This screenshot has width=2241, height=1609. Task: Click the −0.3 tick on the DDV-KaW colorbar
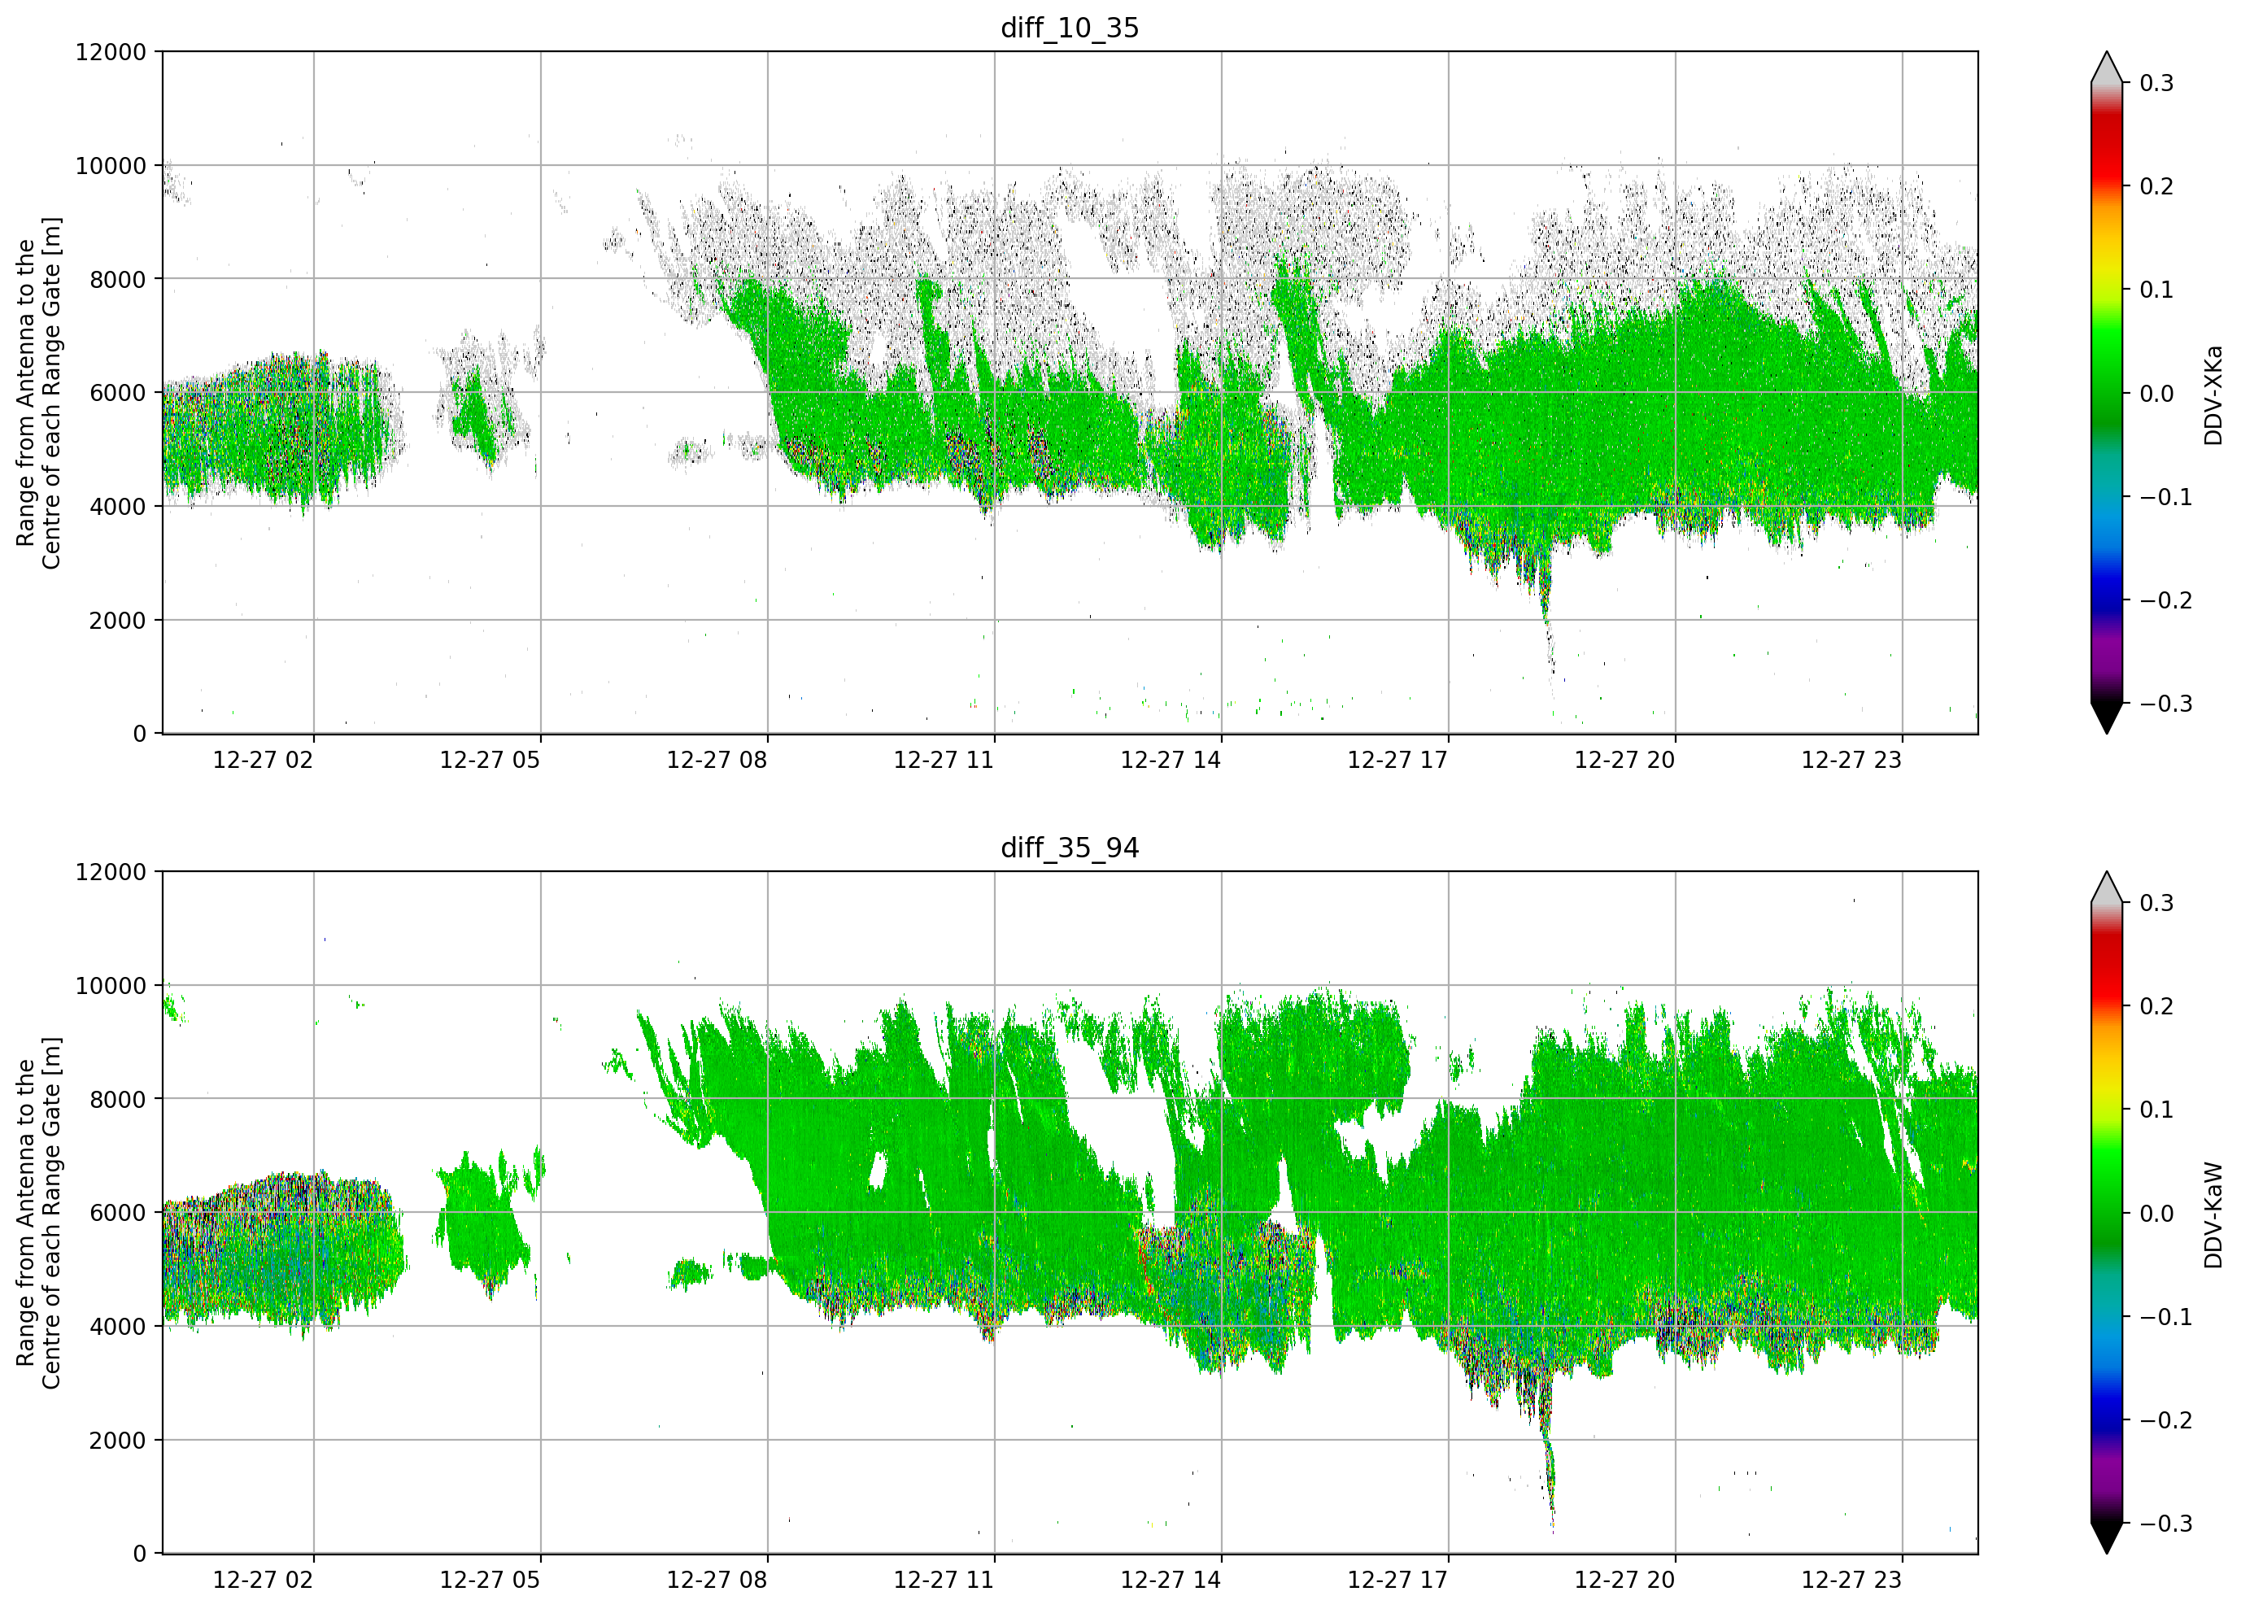[2166, 1524]
